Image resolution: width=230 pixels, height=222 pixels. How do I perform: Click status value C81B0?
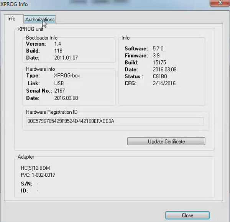point(160,76)
